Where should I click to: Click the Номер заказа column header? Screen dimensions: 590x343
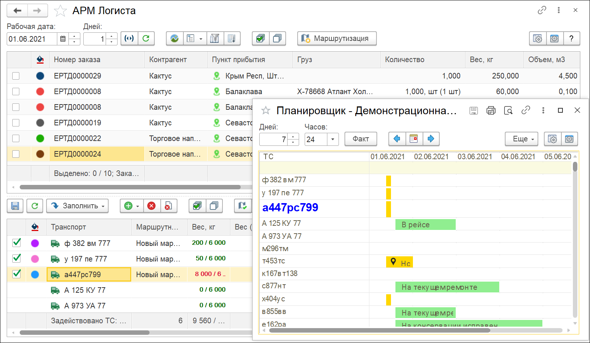click(77, 60)
